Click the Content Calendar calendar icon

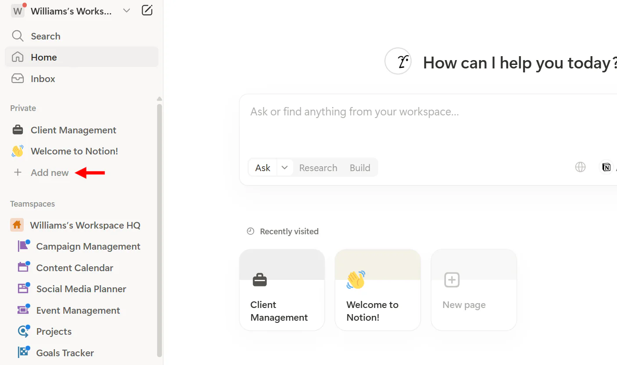coord(23,267)
